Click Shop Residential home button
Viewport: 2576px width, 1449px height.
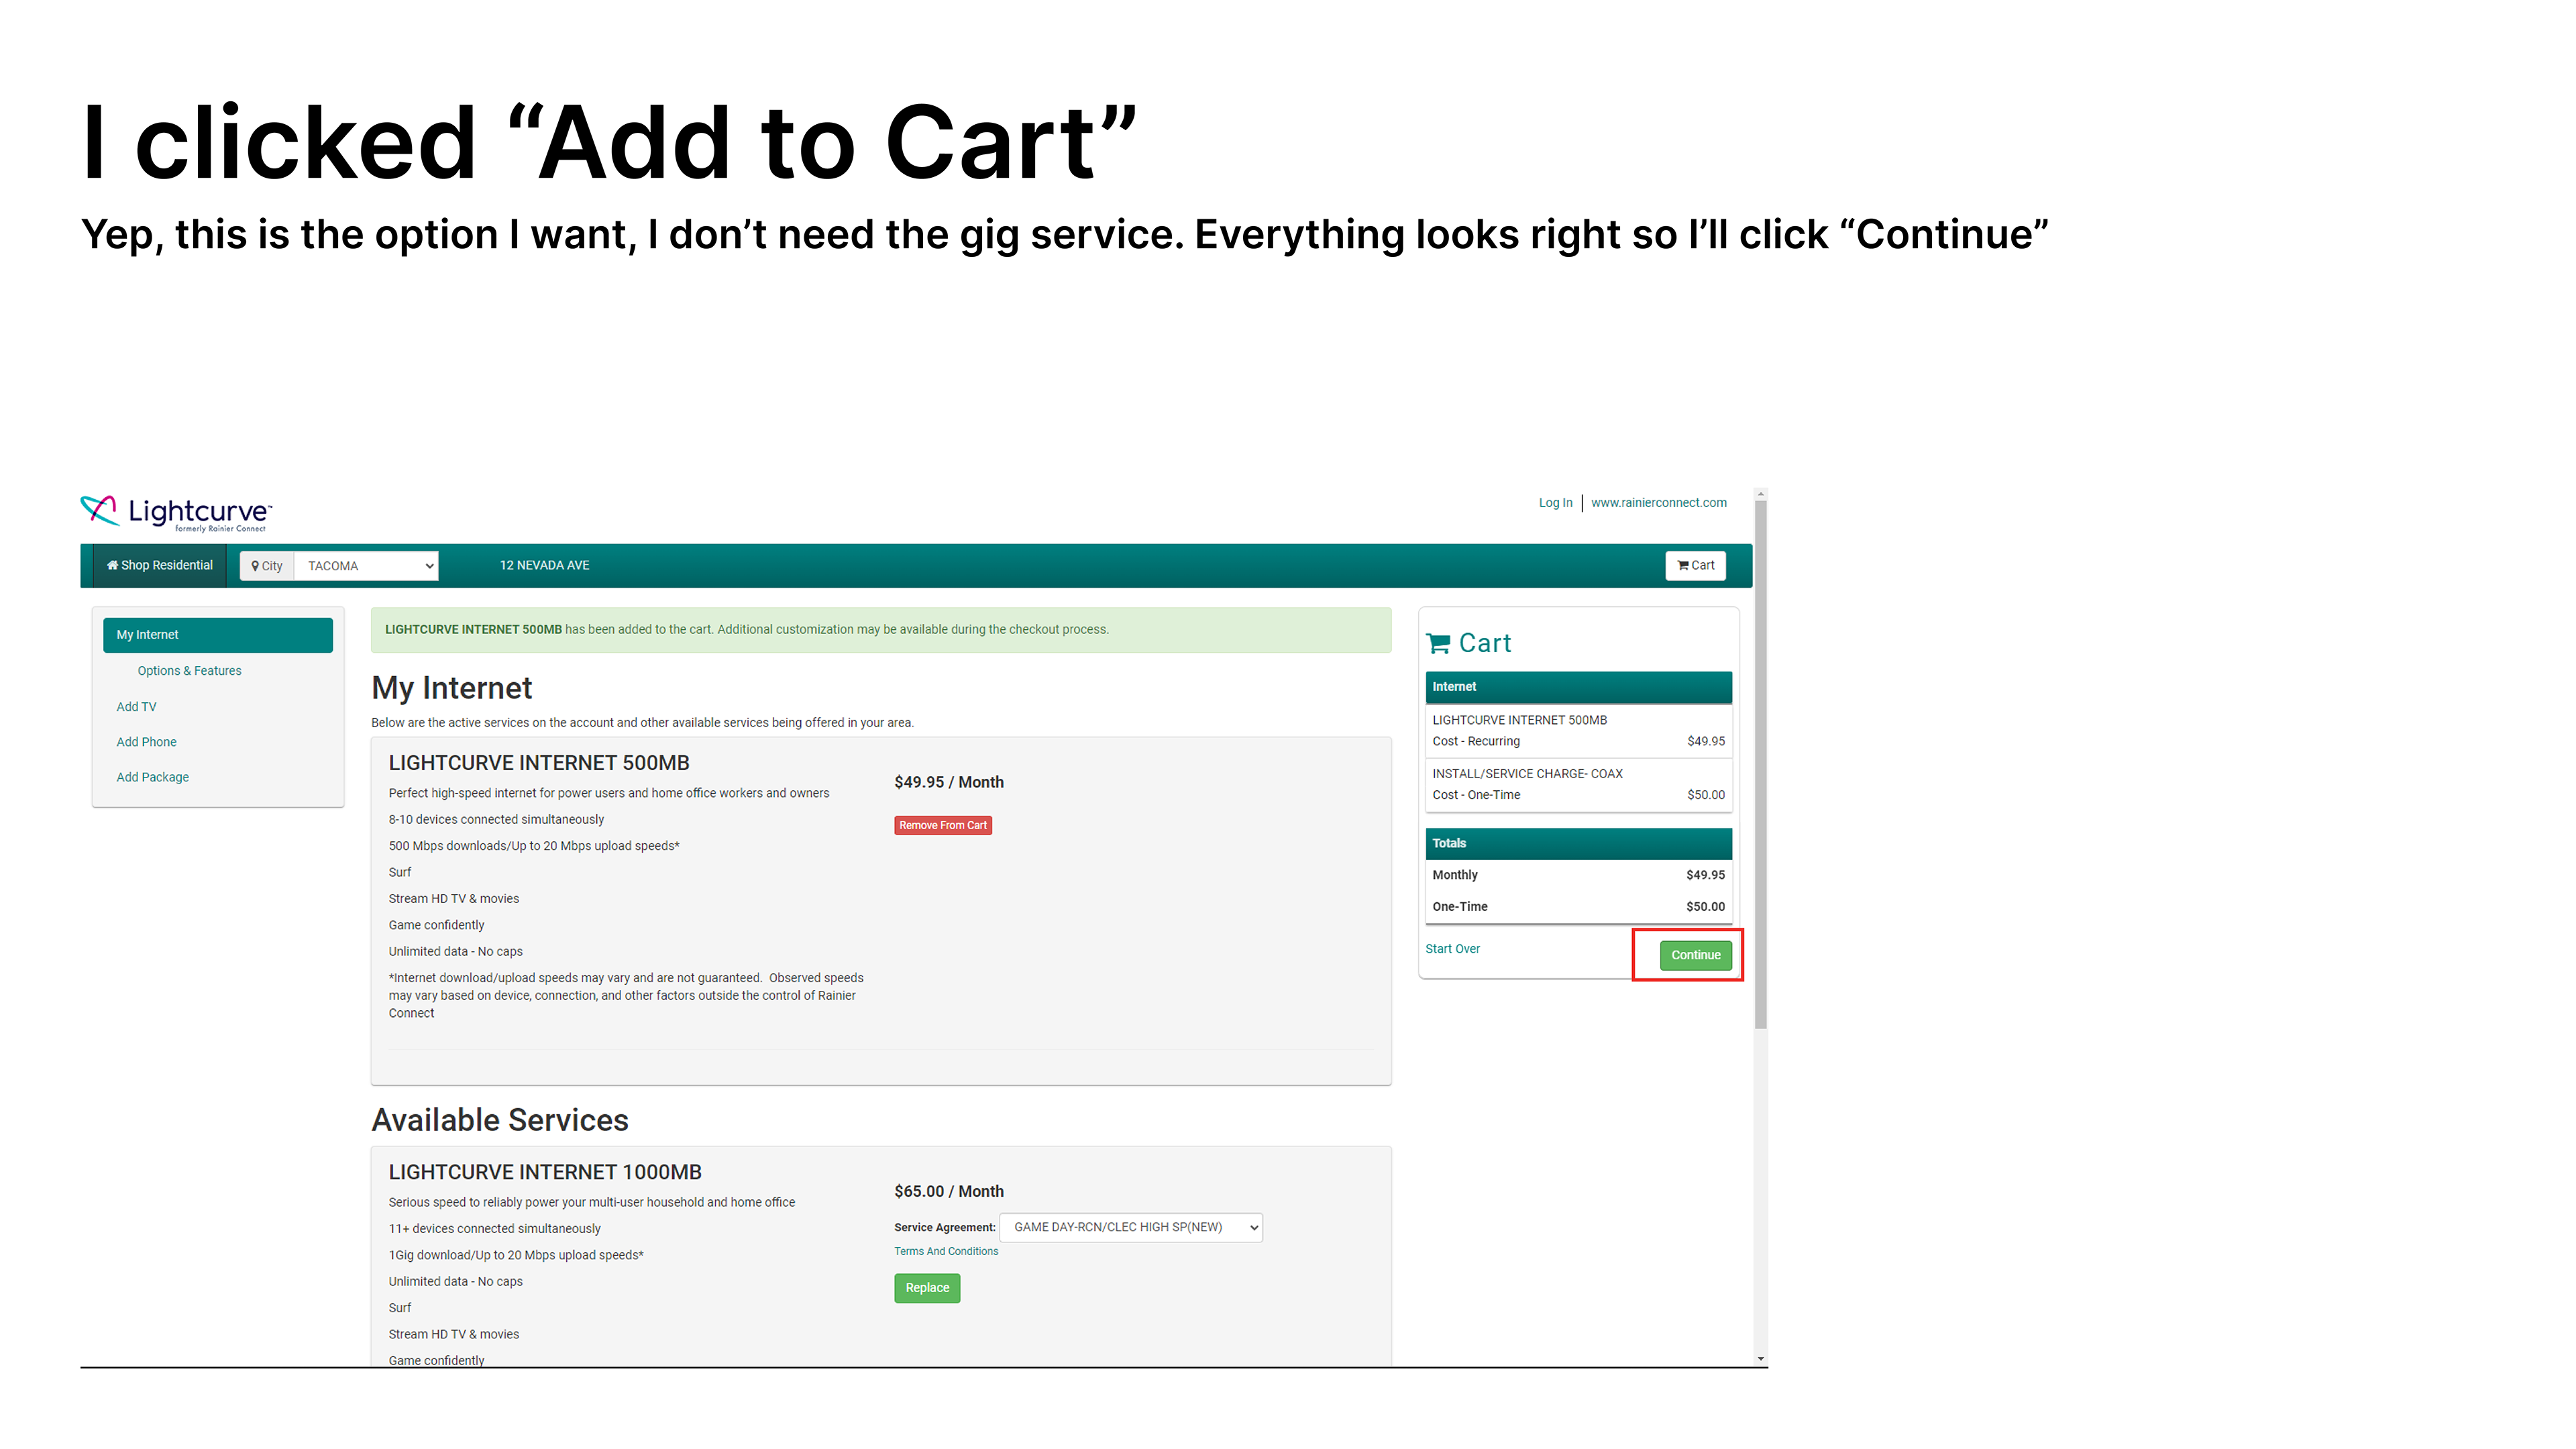click(x=160, y=565)
